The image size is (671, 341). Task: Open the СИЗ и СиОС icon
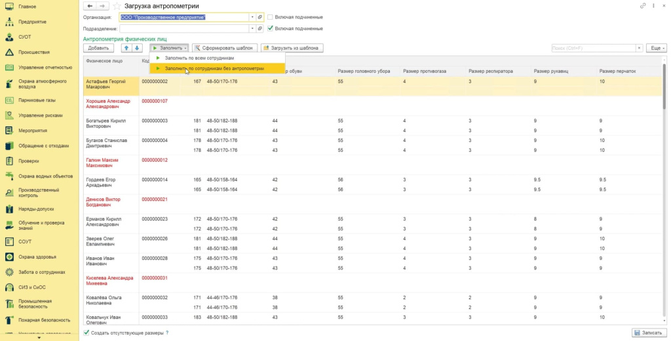(x=9, y=287)
